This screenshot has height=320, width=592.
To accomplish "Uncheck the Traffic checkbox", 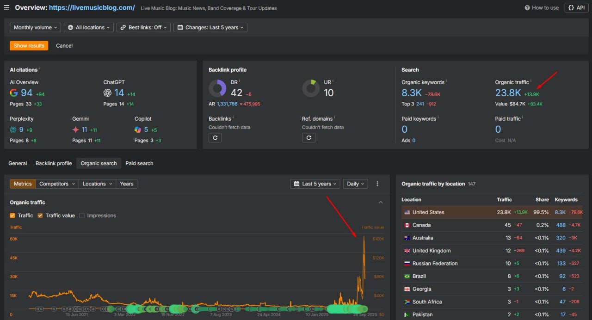I will pyautogui.click(x=13, y=215).
